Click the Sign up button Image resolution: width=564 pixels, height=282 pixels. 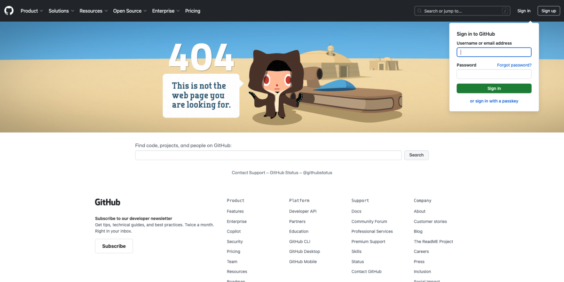[x=548, y=11]
